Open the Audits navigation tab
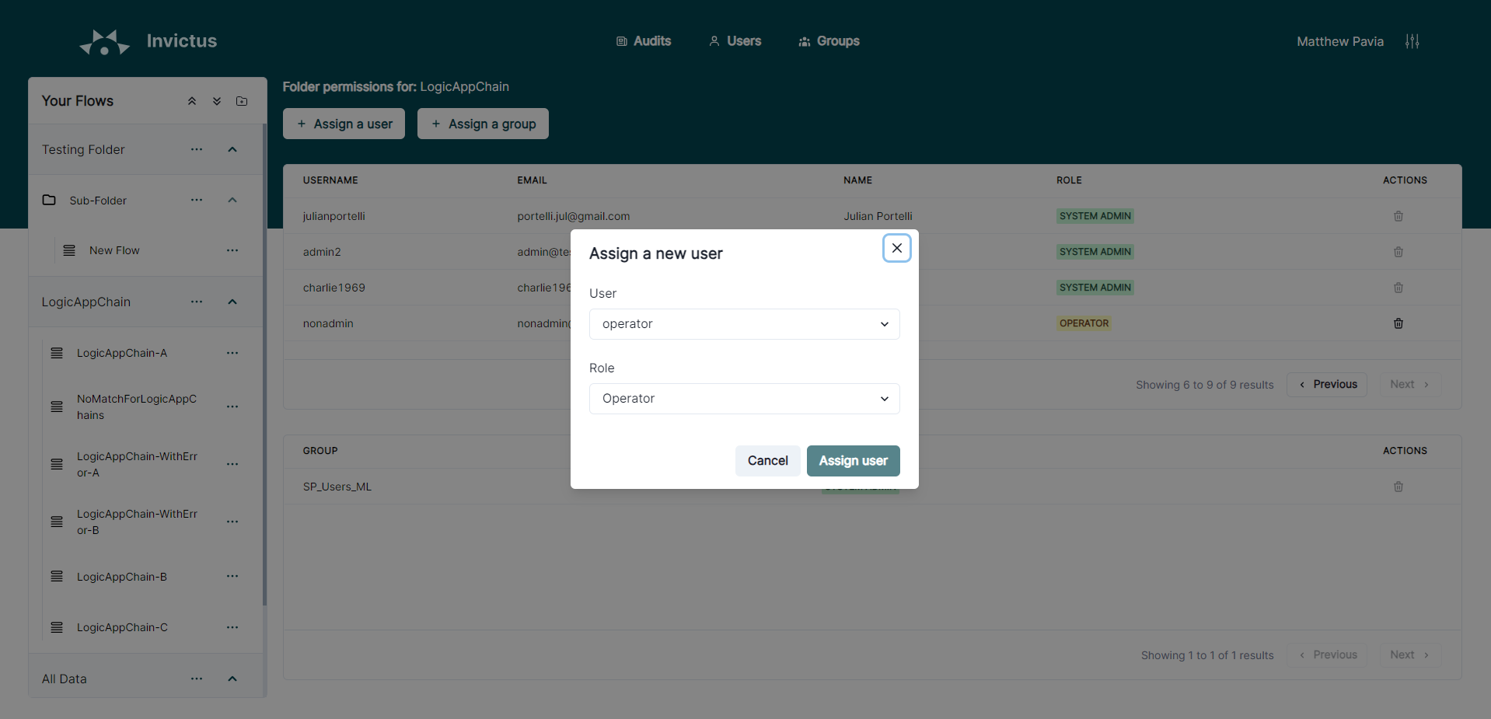Viewport: 1491px width, 719px height. point(644,41)
